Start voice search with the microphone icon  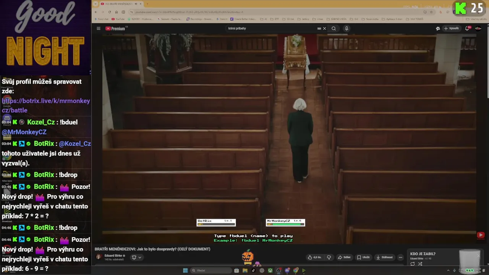[x=347, y=28]
